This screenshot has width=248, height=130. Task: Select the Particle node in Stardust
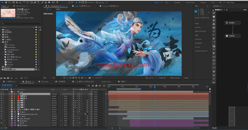[232, 36]
